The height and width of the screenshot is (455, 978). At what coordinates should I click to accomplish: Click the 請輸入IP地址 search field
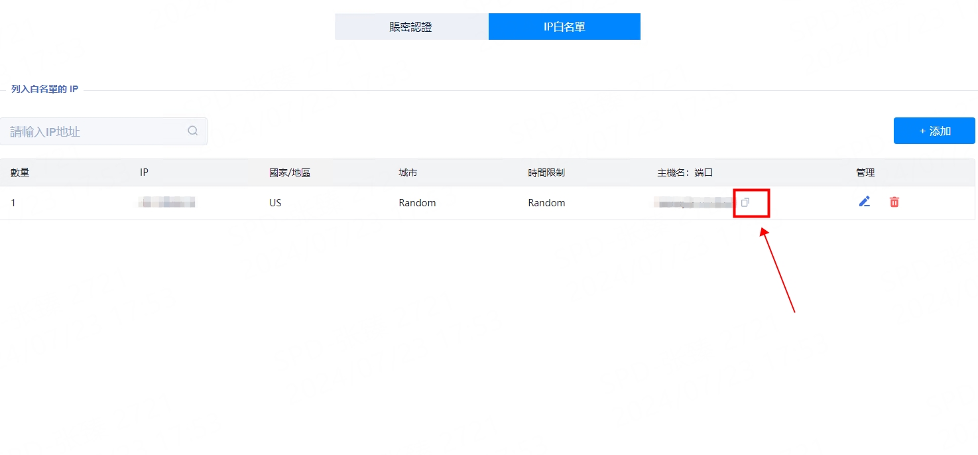(x=96, y=131)
